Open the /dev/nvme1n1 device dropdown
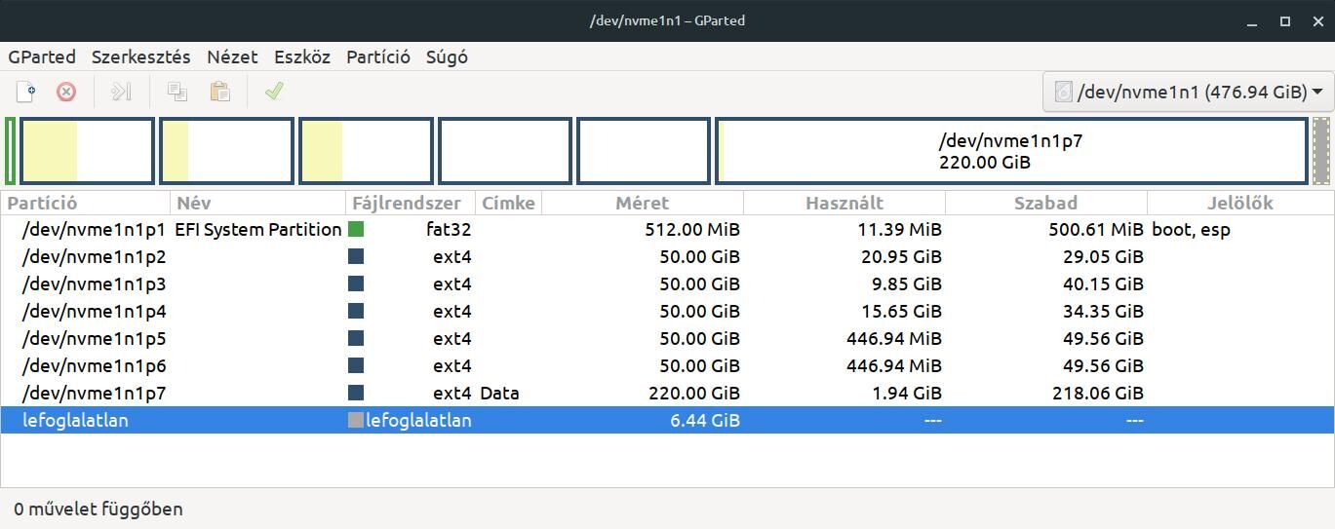 click(1187, 92)
